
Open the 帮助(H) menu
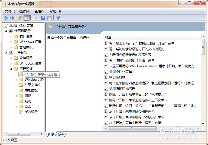point(55,11)
